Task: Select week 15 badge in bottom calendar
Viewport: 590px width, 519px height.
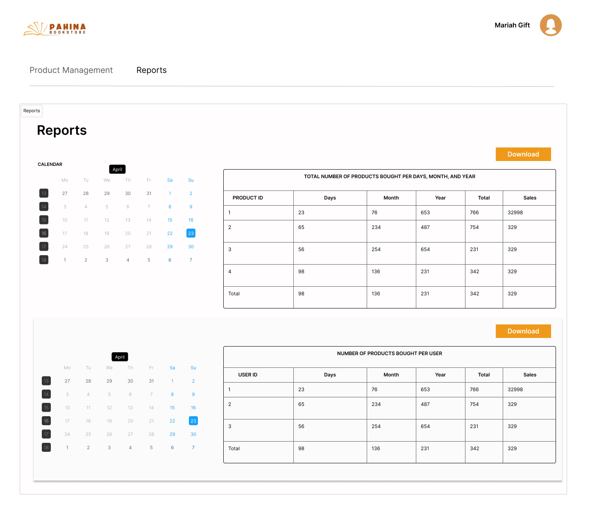Action: point(46,408)
